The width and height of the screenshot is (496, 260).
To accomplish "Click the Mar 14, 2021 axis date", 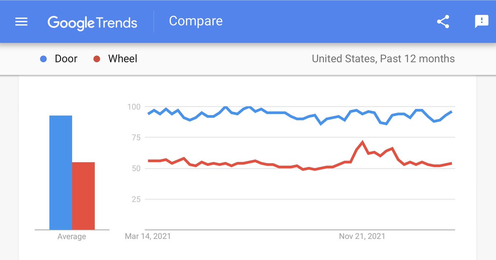I will (148, 236).
